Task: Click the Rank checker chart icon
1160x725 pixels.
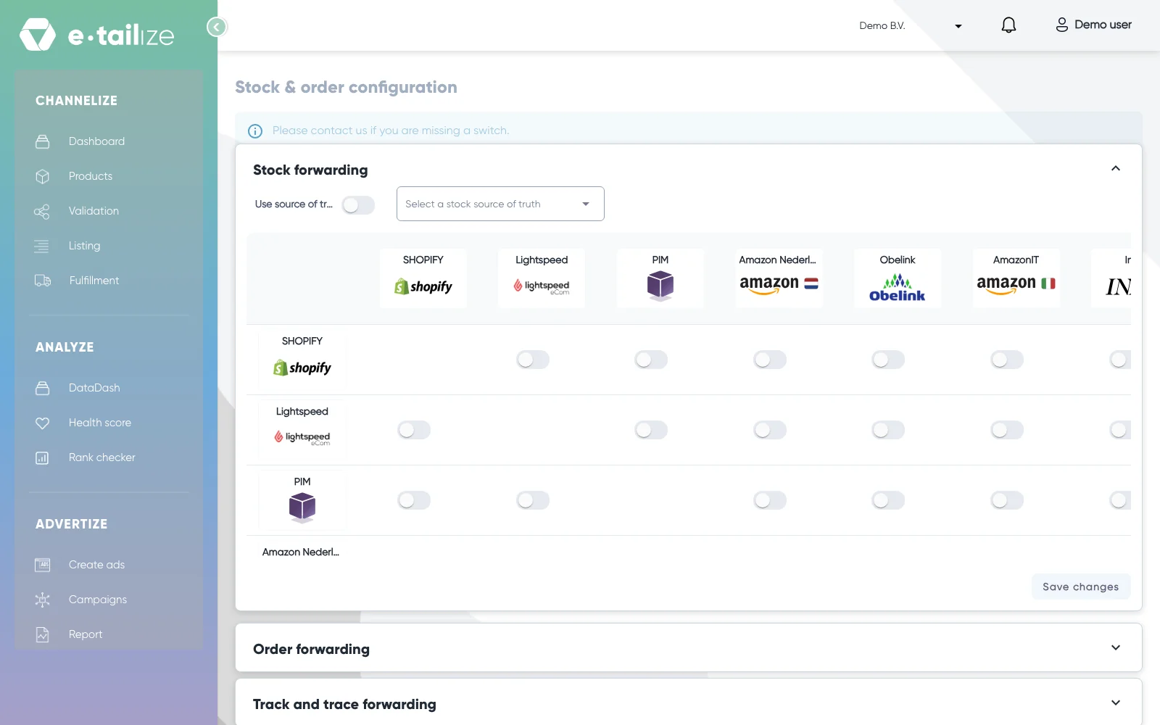Action: click(x=43, y=457)
